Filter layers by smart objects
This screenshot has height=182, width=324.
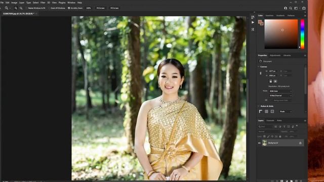click(x=293, y=126)
